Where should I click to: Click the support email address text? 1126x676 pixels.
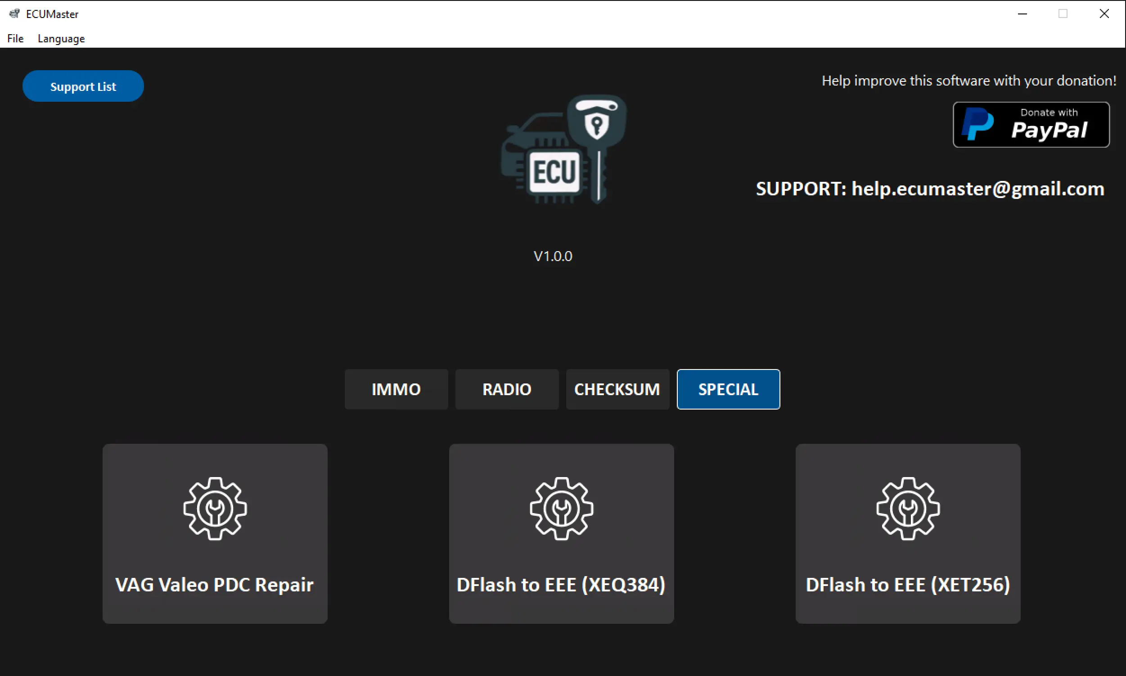click(x=977, y=189)
